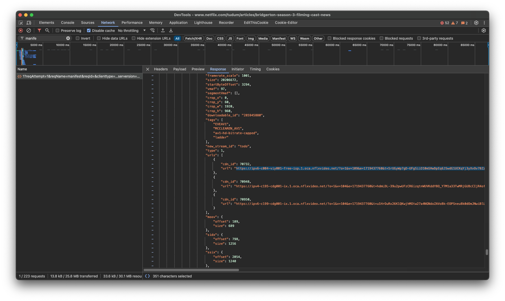505x301 pixels.
Task: Toggle the device toolbar icon
Action: pyautogui.click(x=29, y=23)
